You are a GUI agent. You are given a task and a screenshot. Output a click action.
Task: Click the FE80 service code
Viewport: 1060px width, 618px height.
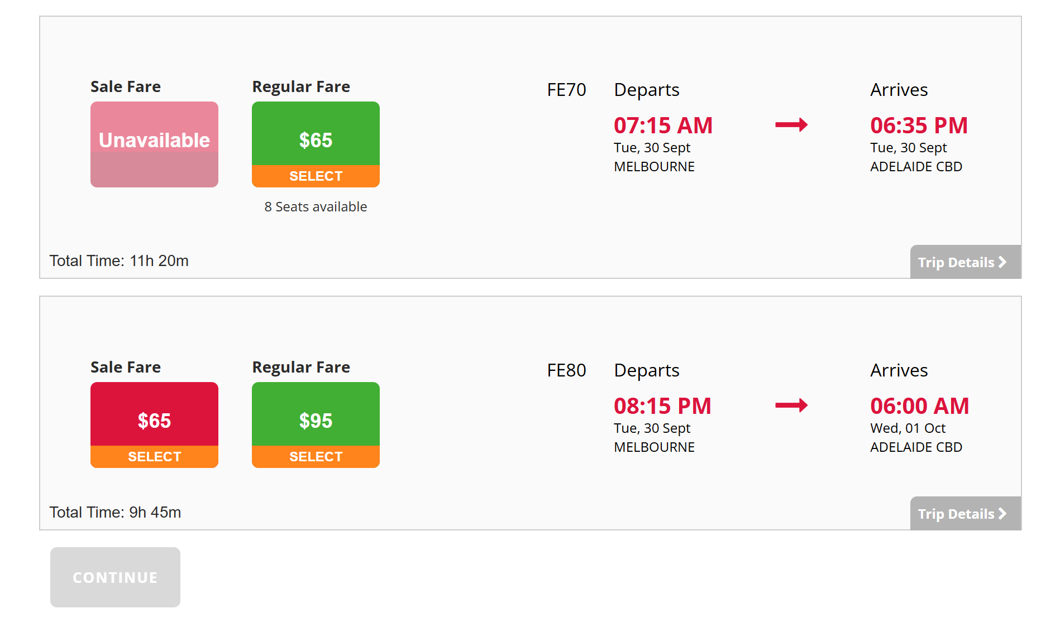(x=566, y=370)
